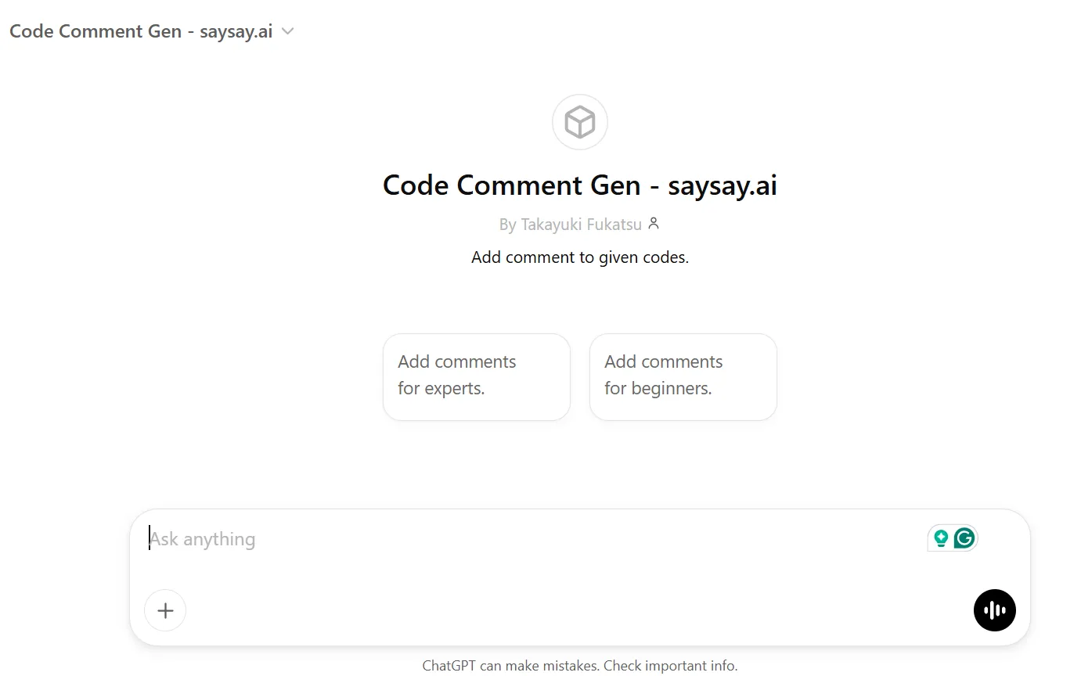Open the Code Comment Gen title dropdown
Image resolution: width=1081 pixels, height=676 pixels.
point(151,31)
